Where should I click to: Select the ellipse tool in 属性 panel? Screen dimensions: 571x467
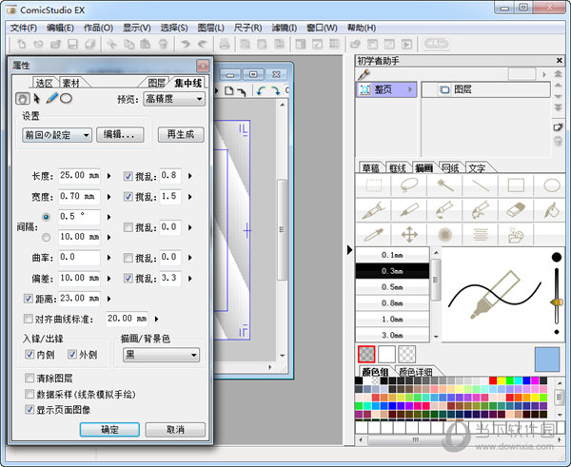66,98
